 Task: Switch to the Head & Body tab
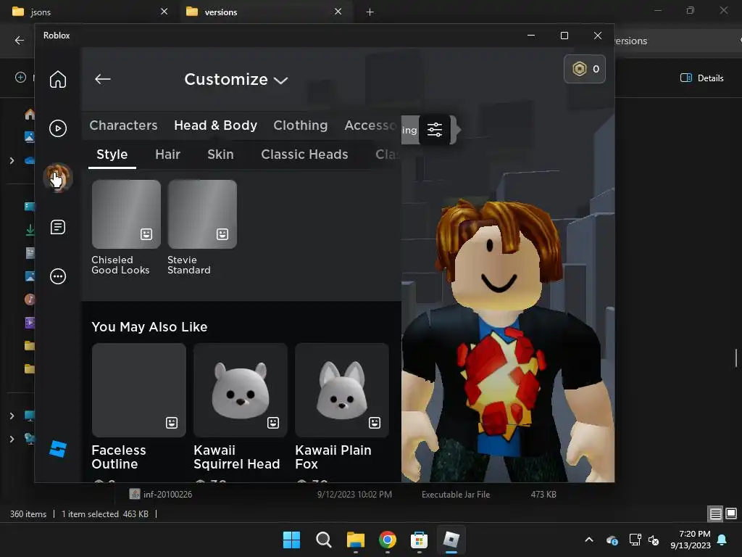215,125
